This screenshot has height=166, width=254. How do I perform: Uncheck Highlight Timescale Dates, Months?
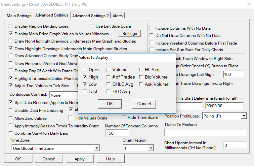(x=11, y=78)
